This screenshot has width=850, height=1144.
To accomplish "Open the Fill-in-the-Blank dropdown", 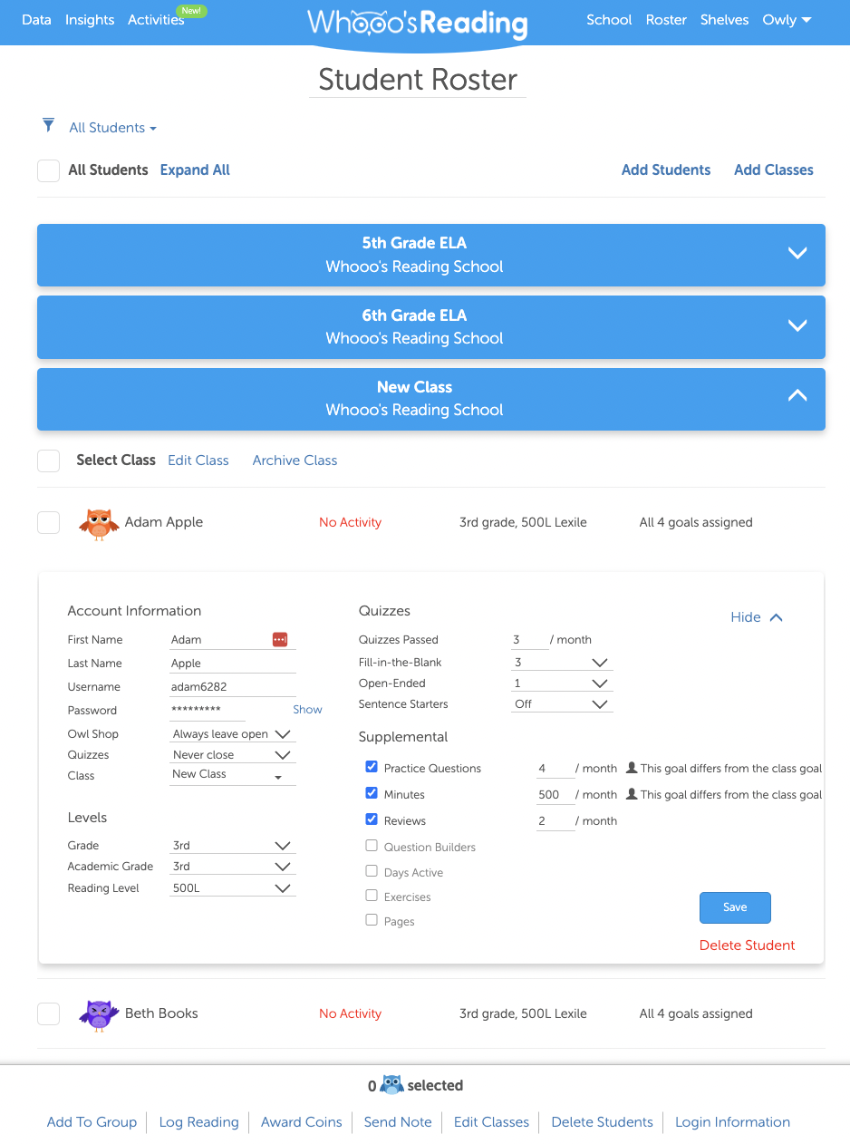I will click(562, 663).
